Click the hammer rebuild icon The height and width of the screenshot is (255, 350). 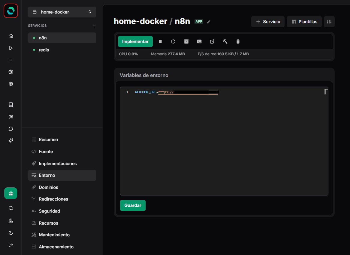(225, 41)
